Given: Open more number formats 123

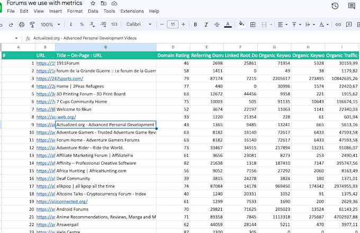Looking at the screenshot, I should 114,24.
